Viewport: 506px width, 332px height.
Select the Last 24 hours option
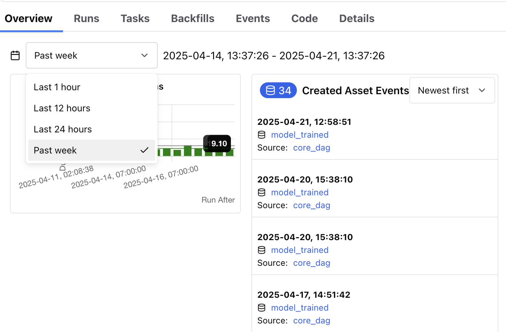[x=92, y=129]
